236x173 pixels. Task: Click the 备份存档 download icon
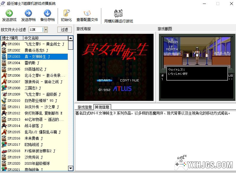click(x=47, y=13)
